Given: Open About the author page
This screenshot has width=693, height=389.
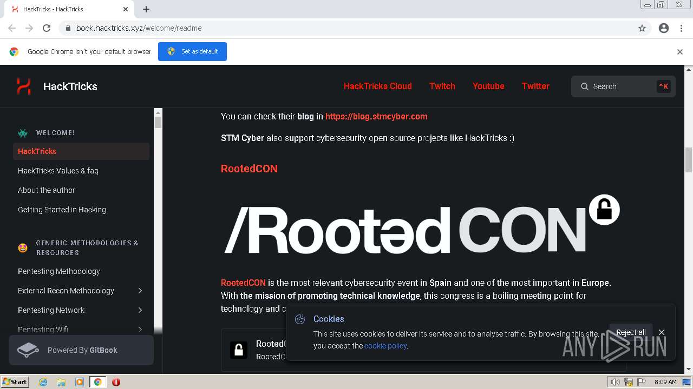Looking at the screenshot, I should (x=81, y=190).
